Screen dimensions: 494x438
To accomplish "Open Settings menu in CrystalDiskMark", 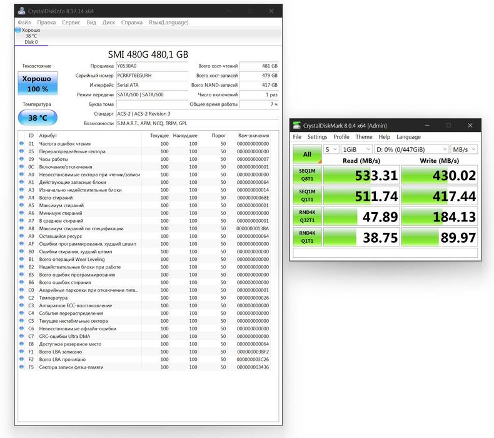I will pos(317,137).
